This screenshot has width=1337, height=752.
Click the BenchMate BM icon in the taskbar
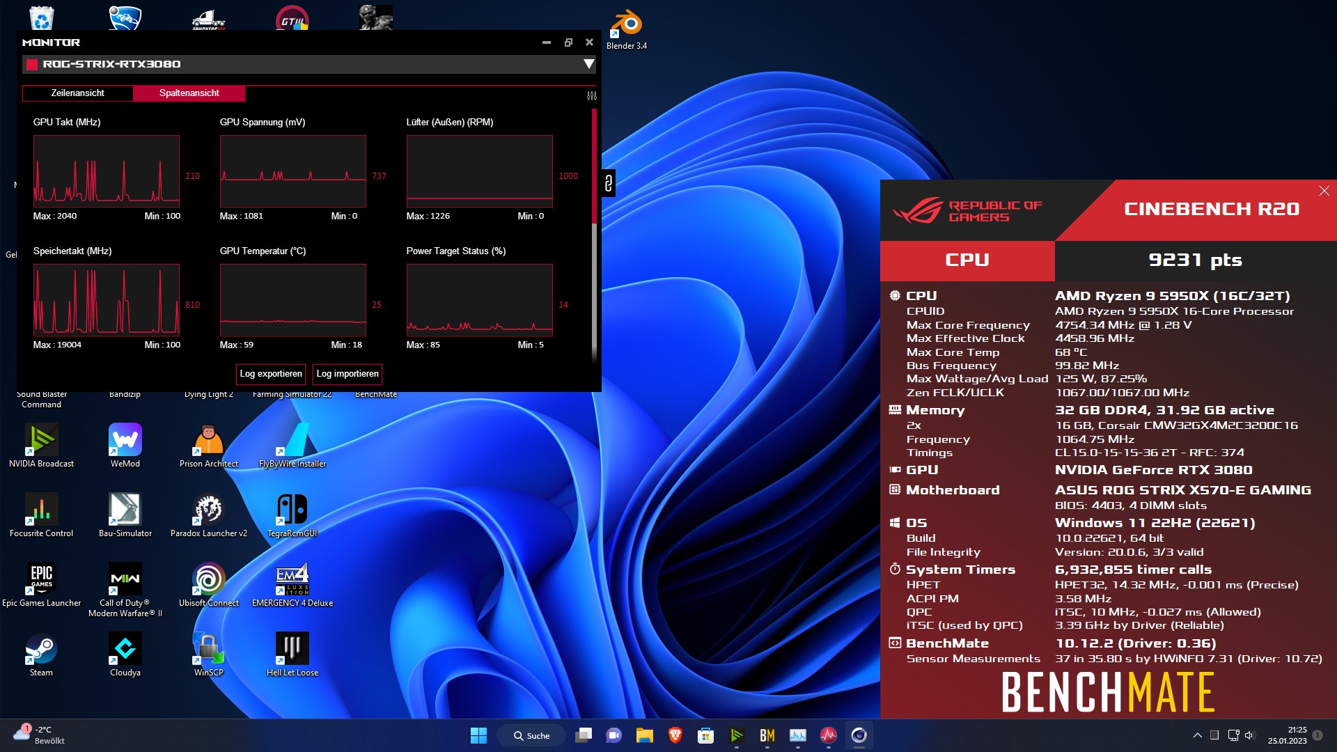(767, 735)
